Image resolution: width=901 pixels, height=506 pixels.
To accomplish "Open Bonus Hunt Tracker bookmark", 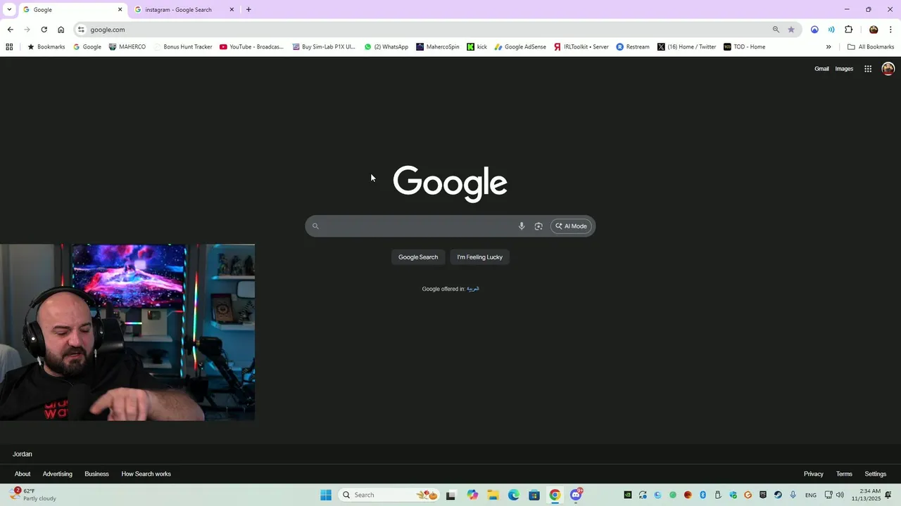I will [182, 47].
